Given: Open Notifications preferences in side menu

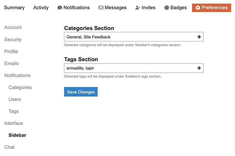Looking at the screenshot, I should coord(17,75).
